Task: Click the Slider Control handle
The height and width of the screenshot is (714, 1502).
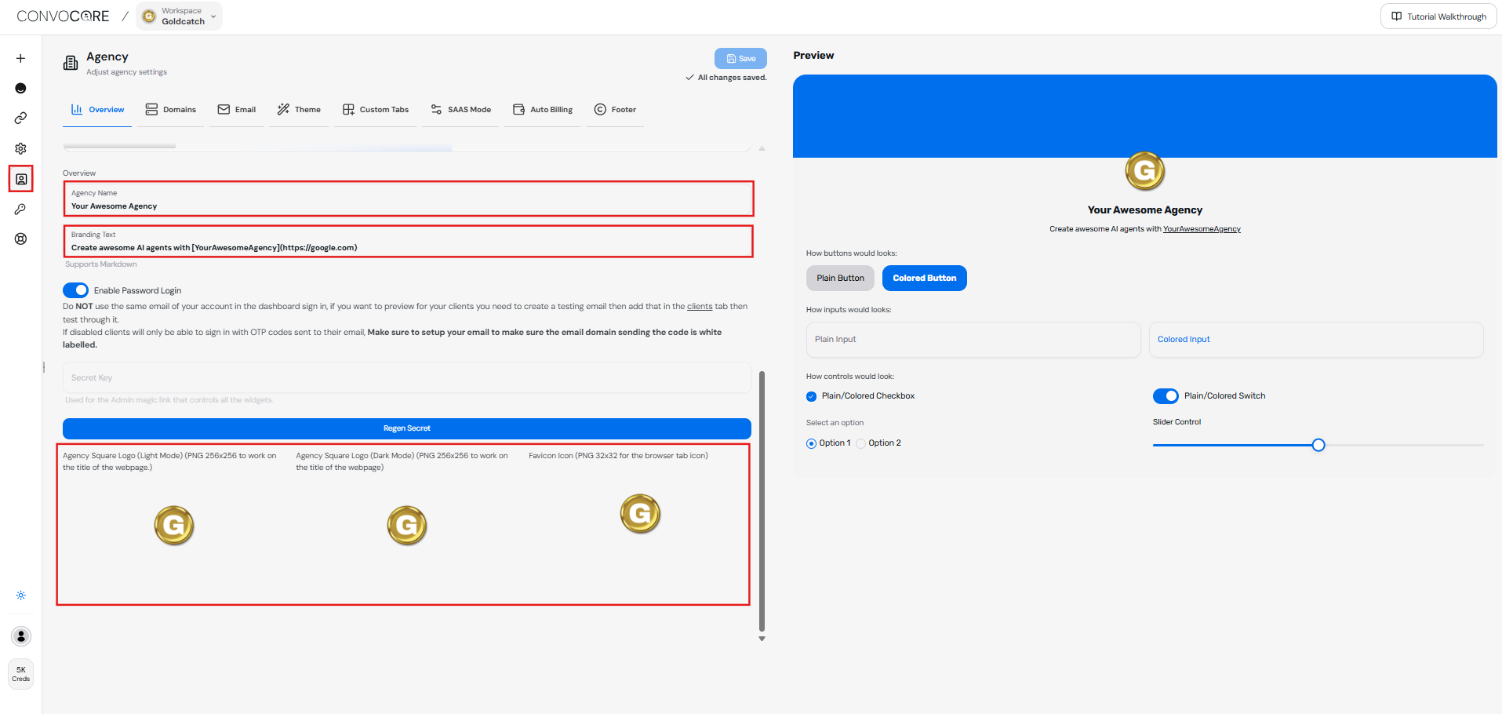Action: tap(1318, 444)
